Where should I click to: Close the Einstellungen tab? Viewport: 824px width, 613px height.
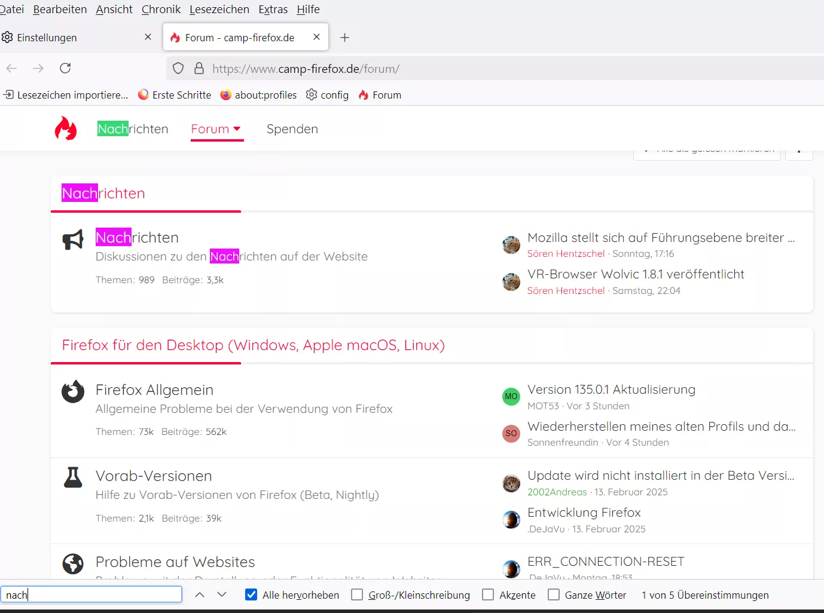click(148, 37)
